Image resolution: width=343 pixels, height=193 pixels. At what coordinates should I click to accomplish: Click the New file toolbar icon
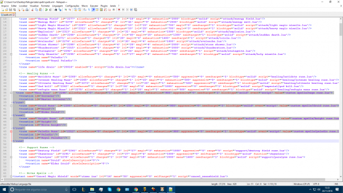(3, 9)
